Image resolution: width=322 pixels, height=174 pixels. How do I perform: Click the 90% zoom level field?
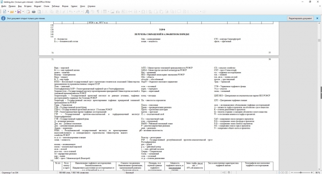tap(317, 172)
